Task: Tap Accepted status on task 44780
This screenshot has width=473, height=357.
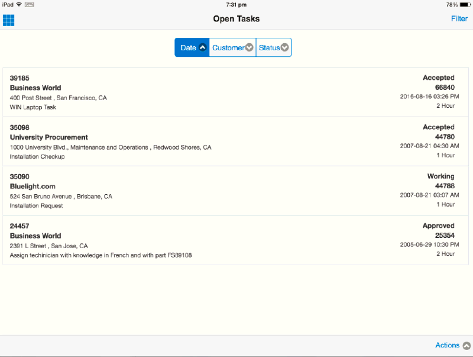Action: click(438, 127)
